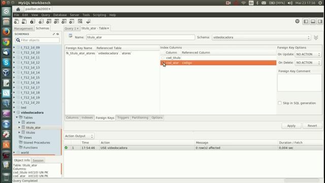Image resolution: width=325 pixels, height=183 pixels.
Task: Switch to the Session tab
Action: point(38,161)
